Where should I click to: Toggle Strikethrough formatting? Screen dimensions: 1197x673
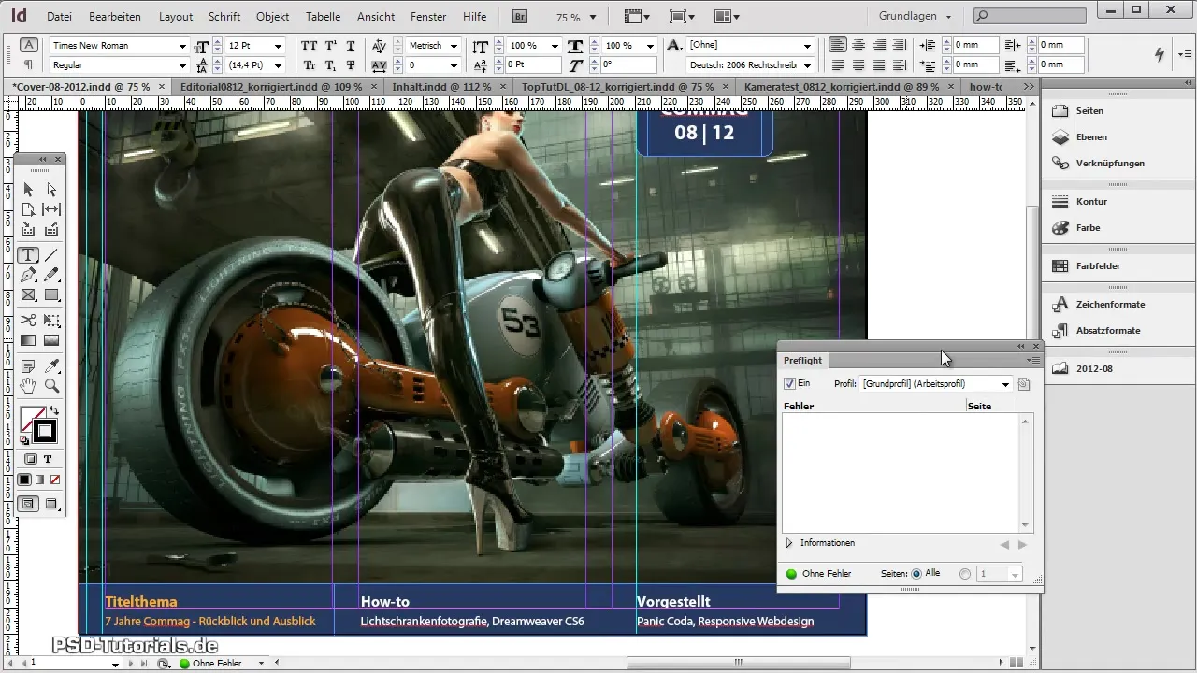coord(350,65)
